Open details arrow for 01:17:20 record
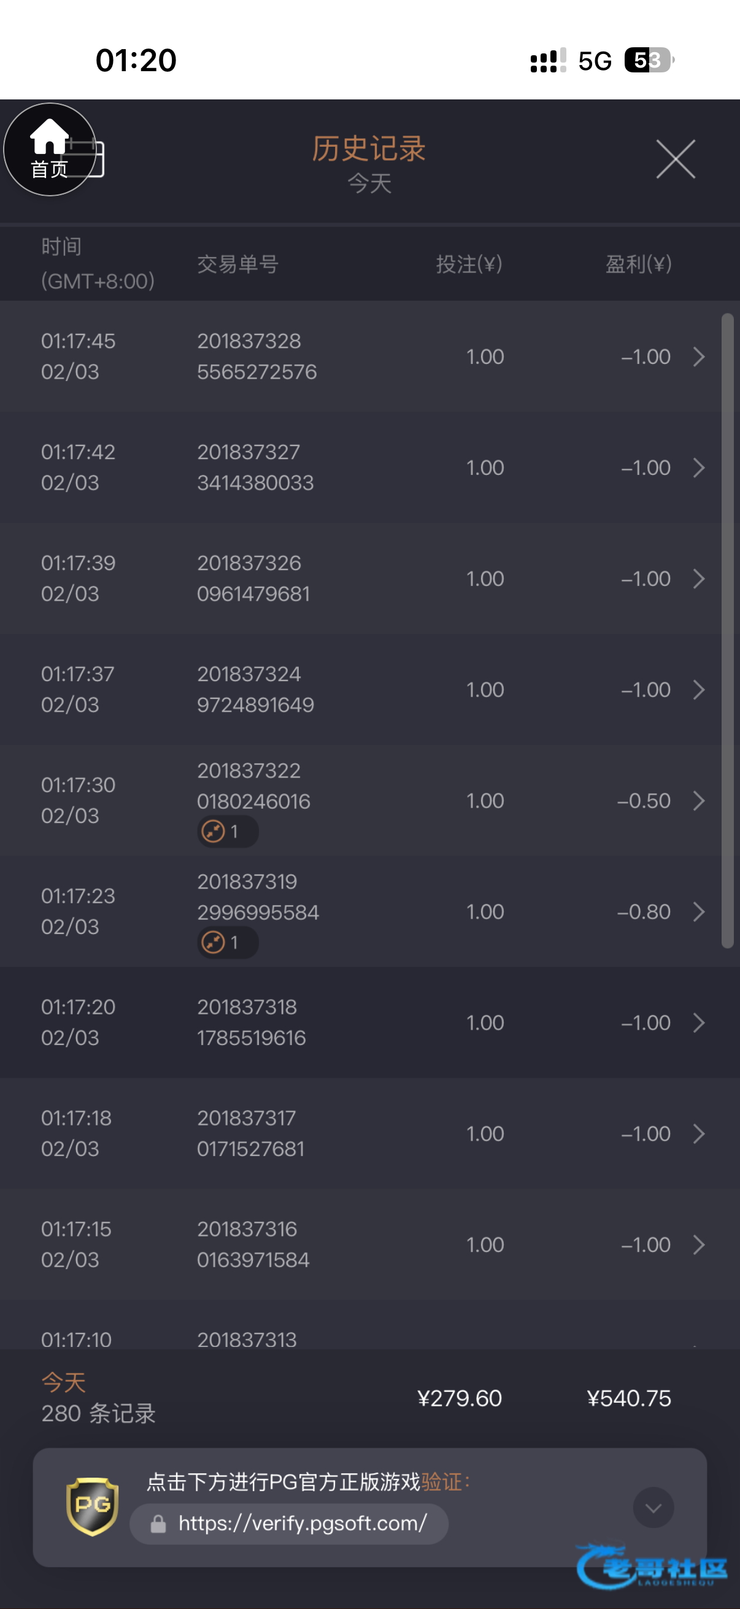Viewport: 740px width, 1609px height. tap(699, 1022)
